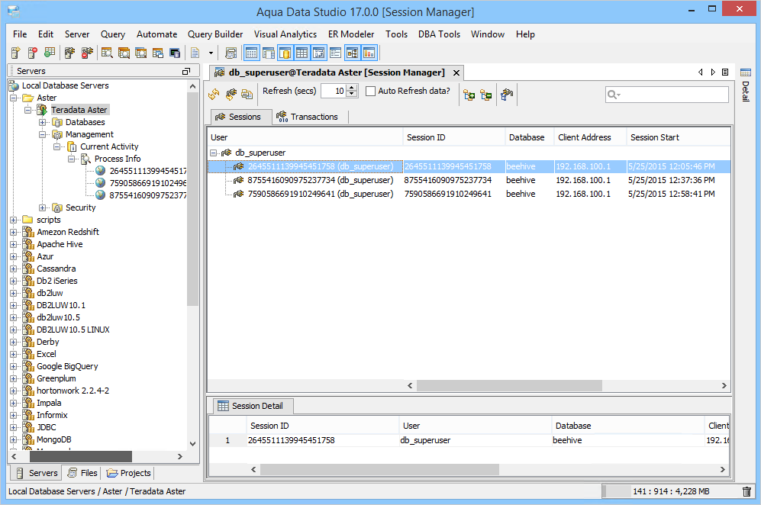Click the calculator-style icon in main toolbar

tap(231, 53)
